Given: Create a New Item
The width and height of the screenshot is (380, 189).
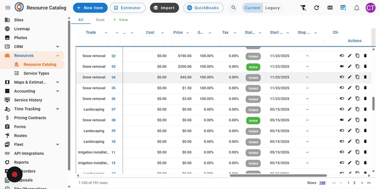Looking at the screenshot, I should (x=90, y=8).
